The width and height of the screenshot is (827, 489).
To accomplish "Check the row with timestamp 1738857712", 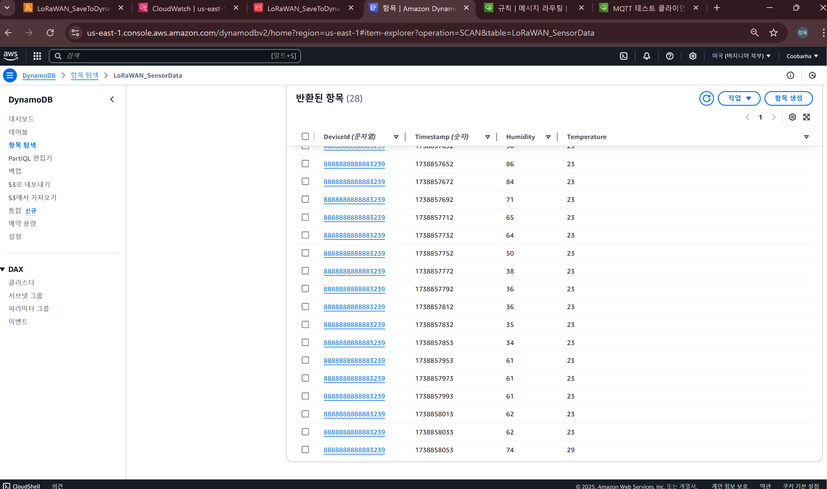I will (305, 217).
